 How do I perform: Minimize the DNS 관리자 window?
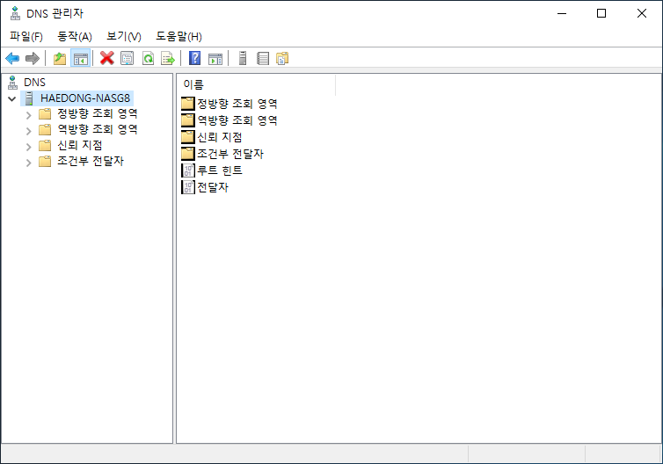[x=562, y=13]
